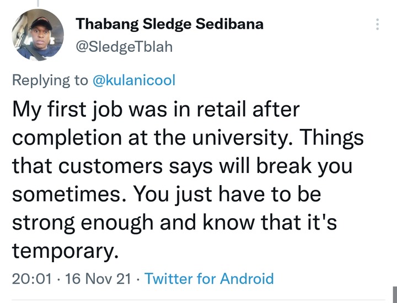Select the 20:01 · 16 Nov 21 timestamp

[x=71, y=278]
